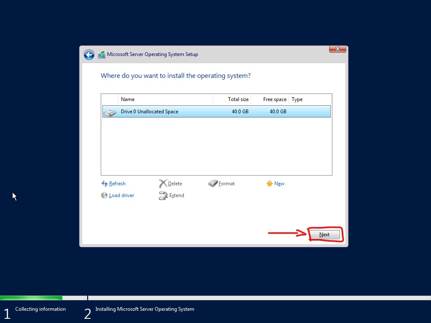This screenshot has width=431, height=323.
Task: Sort by Name column header
Action: pos(166,99)
